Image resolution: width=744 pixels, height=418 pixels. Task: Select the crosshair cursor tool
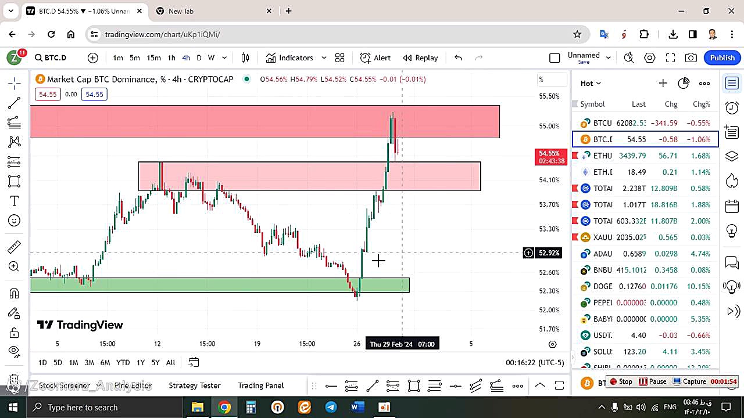coord(15,84)
